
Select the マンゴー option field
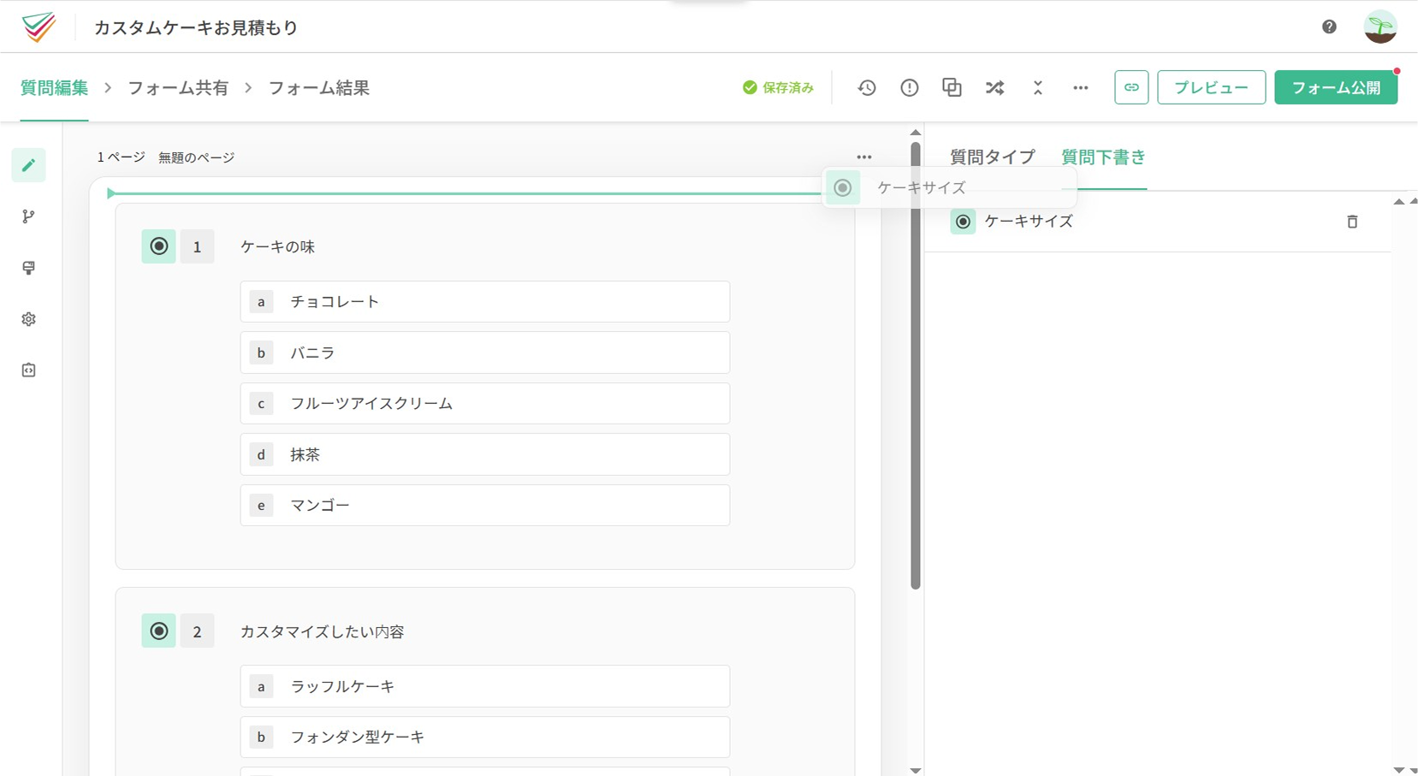(x=485, y=506)
